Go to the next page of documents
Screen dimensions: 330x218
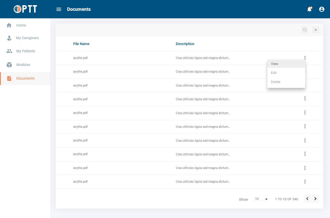click(315, 199)
